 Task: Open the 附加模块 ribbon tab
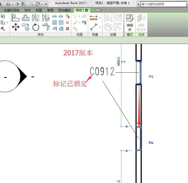[64, 10]
